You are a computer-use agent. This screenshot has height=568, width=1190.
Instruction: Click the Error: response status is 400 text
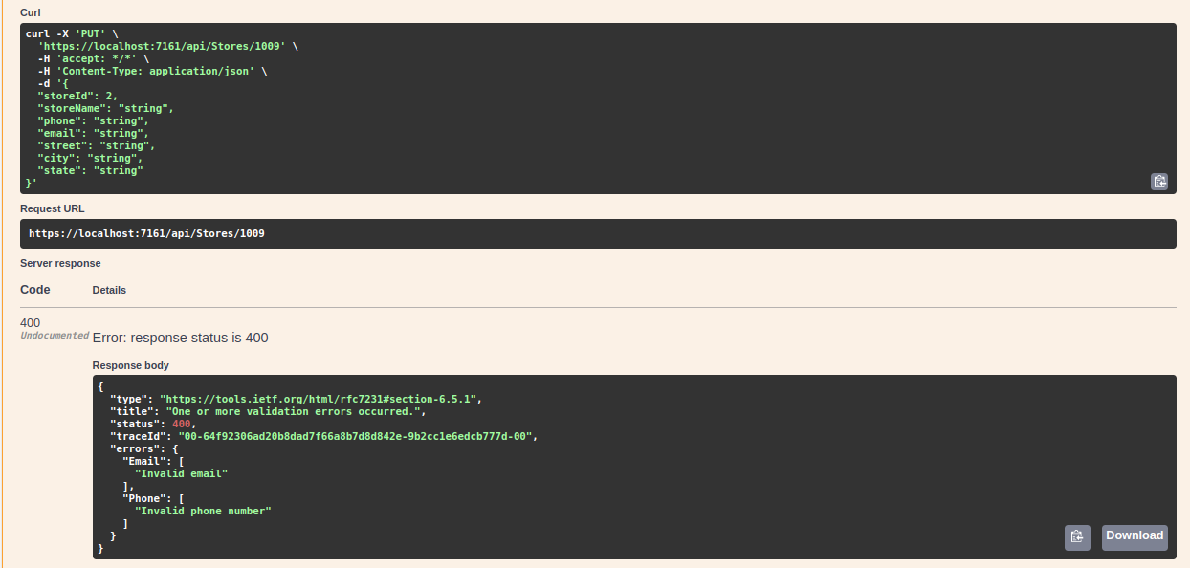point(180,338)
